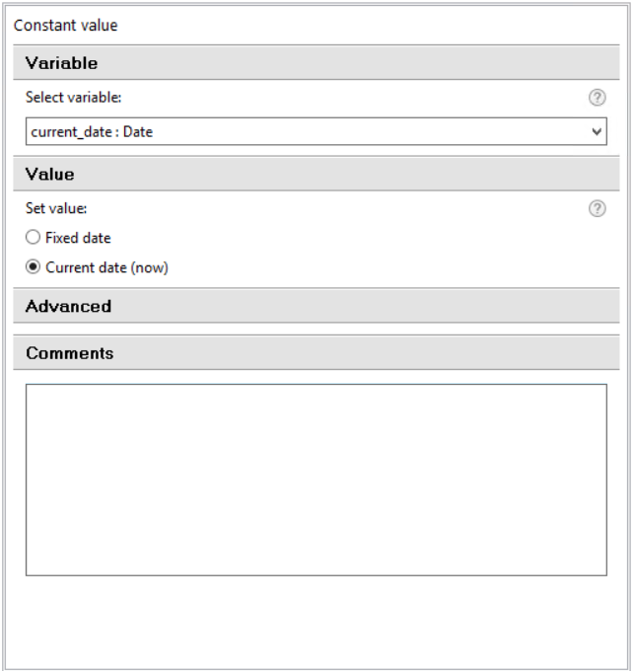Viewport: 632px width, 671px height.
Task: Collapse the Variable section header
Action: point(316,63)
